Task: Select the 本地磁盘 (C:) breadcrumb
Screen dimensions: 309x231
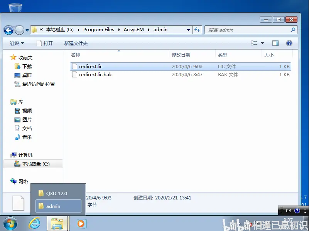Action: click(60, 30)
